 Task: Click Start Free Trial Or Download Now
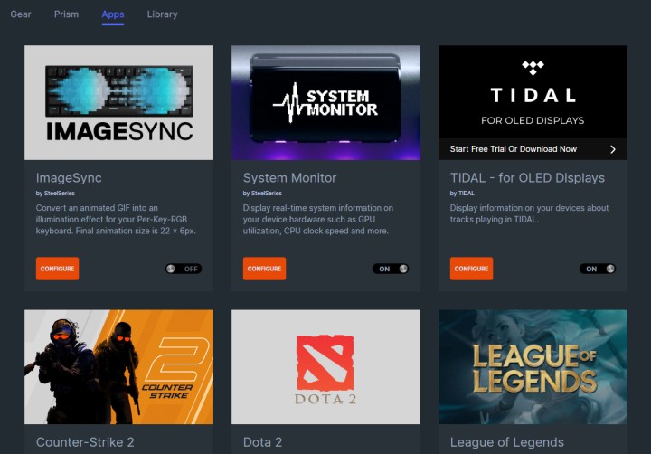[x=513, y=149]
